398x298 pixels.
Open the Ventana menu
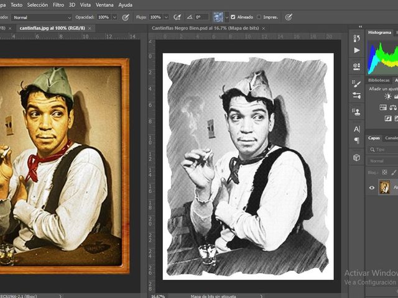coord(104,4)
